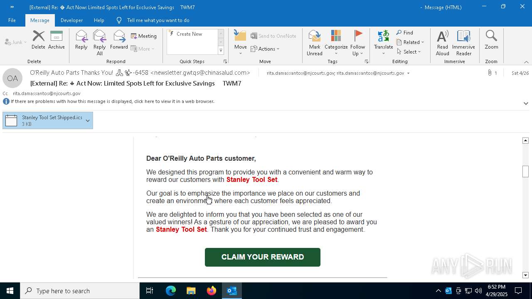Open File Explorer from taskbar
Viewport: 532px width, 299px height.
click(x=191, y=291)
